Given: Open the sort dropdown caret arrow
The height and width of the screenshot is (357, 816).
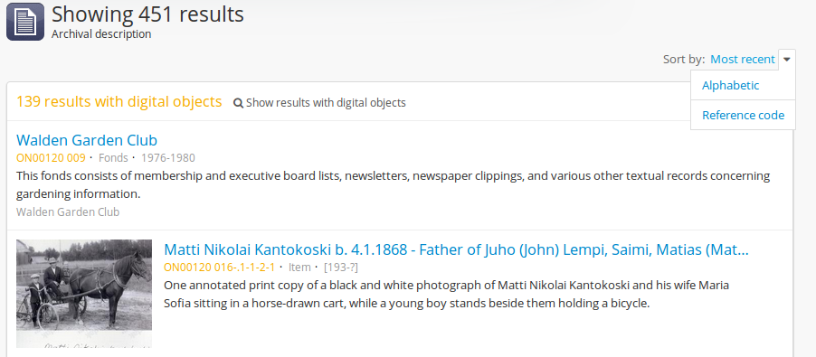Looking at the screenshot, I should tap(787, 60).
